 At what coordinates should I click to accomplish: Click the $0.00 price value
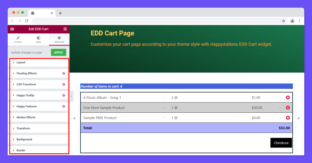(256, 118)
